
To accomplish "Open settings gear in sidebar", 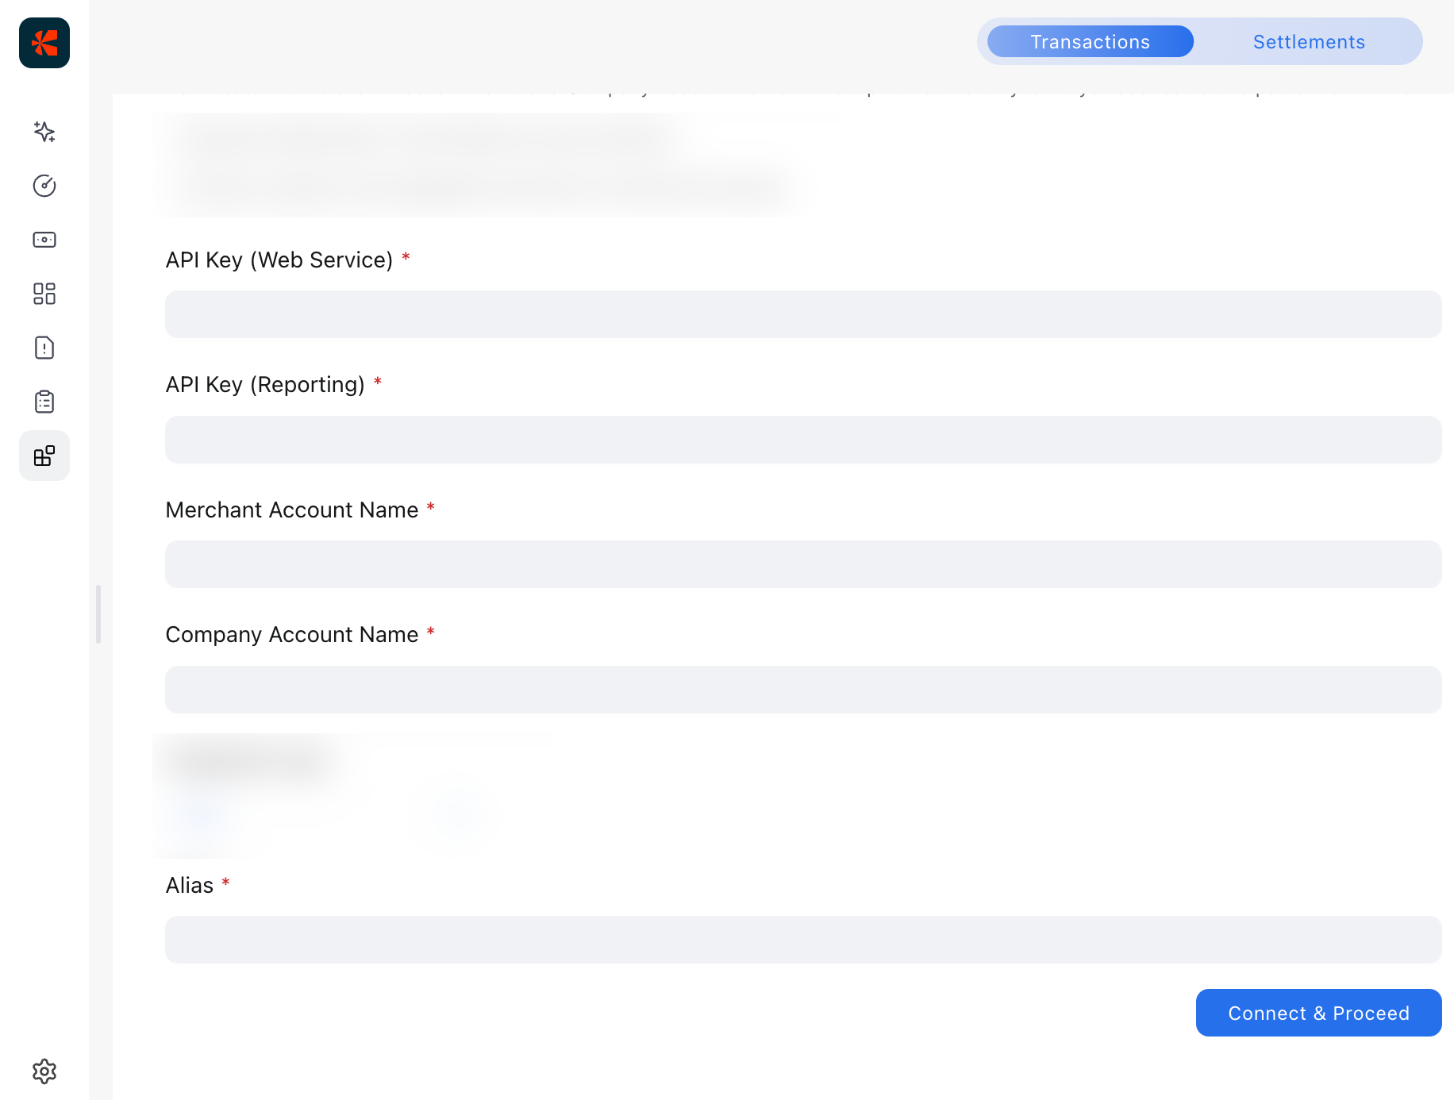I will [x=44, y=1071].
